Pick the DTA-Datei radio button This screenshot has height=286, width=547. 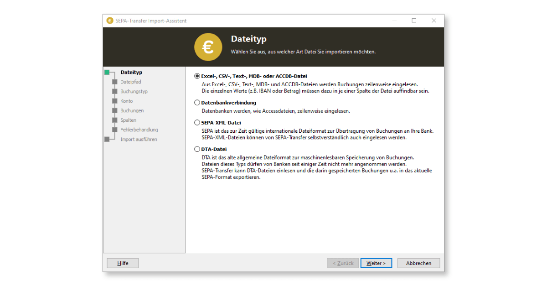point(197,149)
